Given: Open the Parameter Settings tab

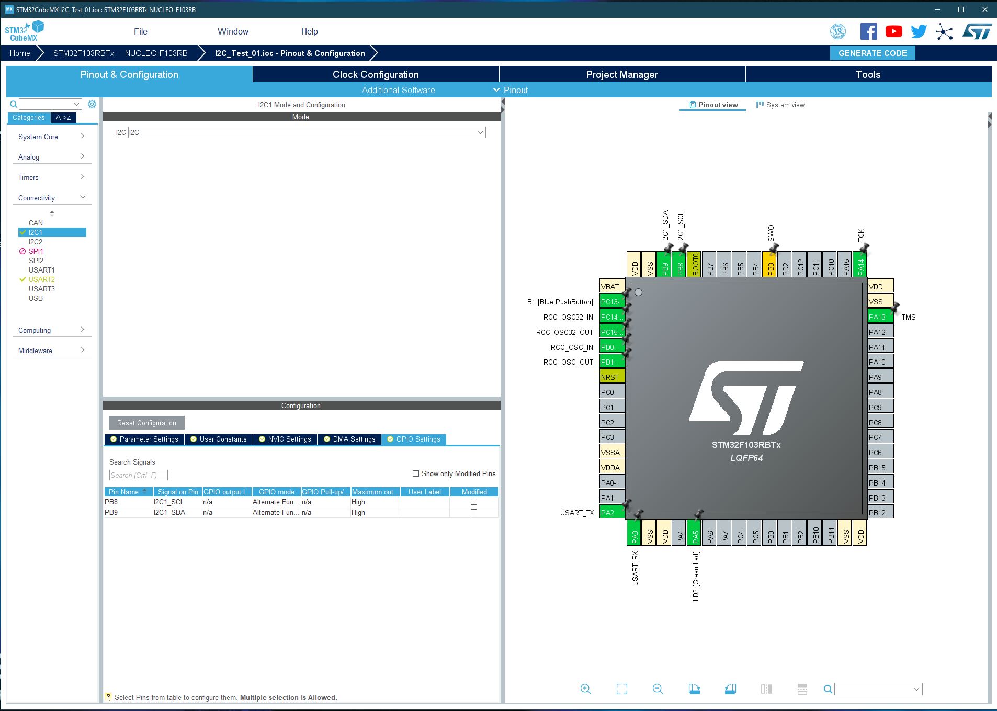Looking at the screenshot, I should tap(144, 439).
